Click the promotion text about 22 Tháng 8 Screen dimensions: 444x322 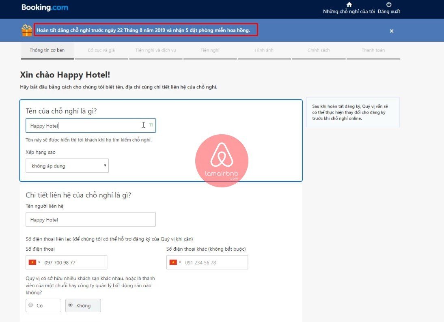click(x=143, y=30)
